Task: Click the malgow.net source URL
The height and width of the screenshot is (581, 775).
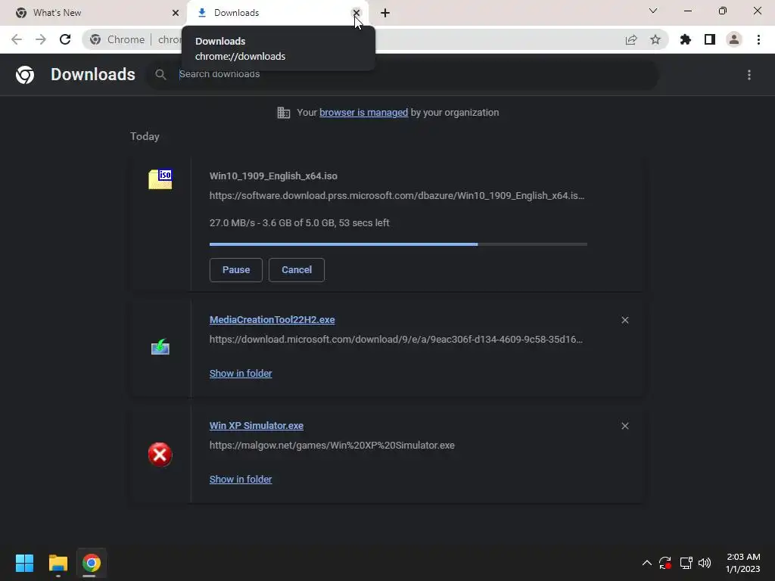Action: coord(331,445)
